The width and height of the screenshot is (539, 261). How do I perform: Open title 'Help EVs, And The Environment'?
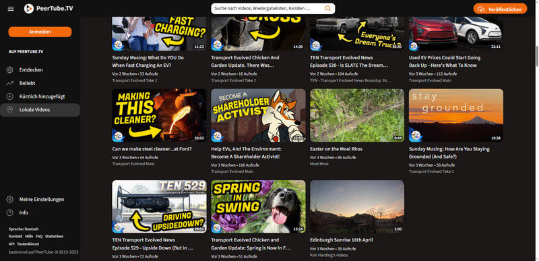246,153
